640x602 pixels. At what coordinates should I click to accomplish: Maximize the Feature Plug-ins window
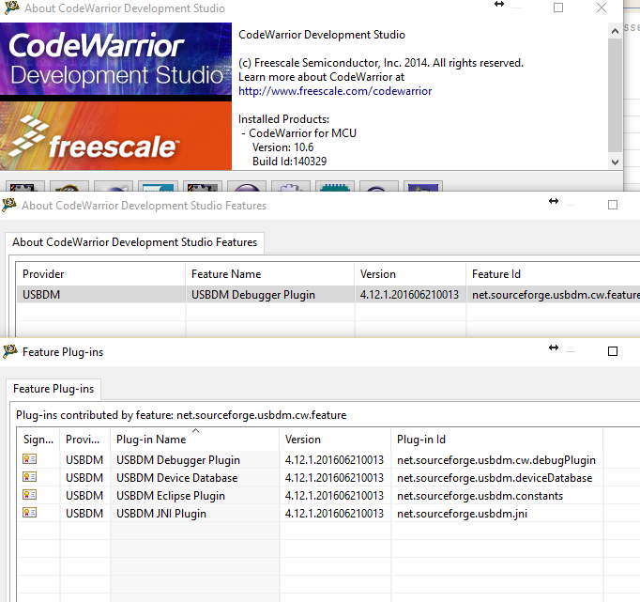[612, 351]
